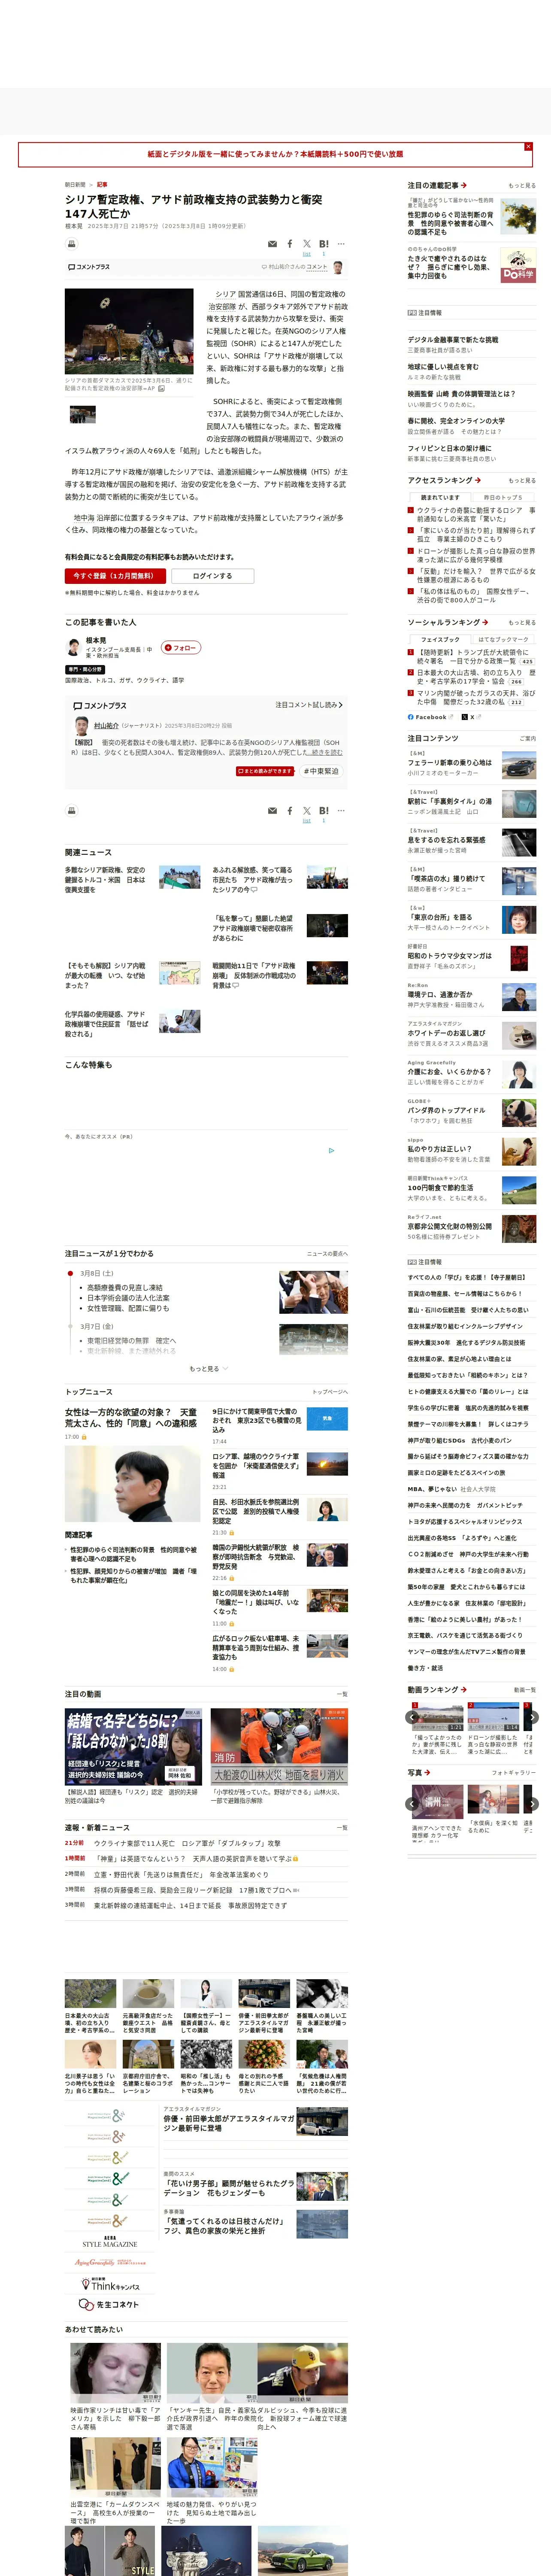Open main Damascus security forces photo
This screenshot has width=551, height=2576.
coord(129,332)
